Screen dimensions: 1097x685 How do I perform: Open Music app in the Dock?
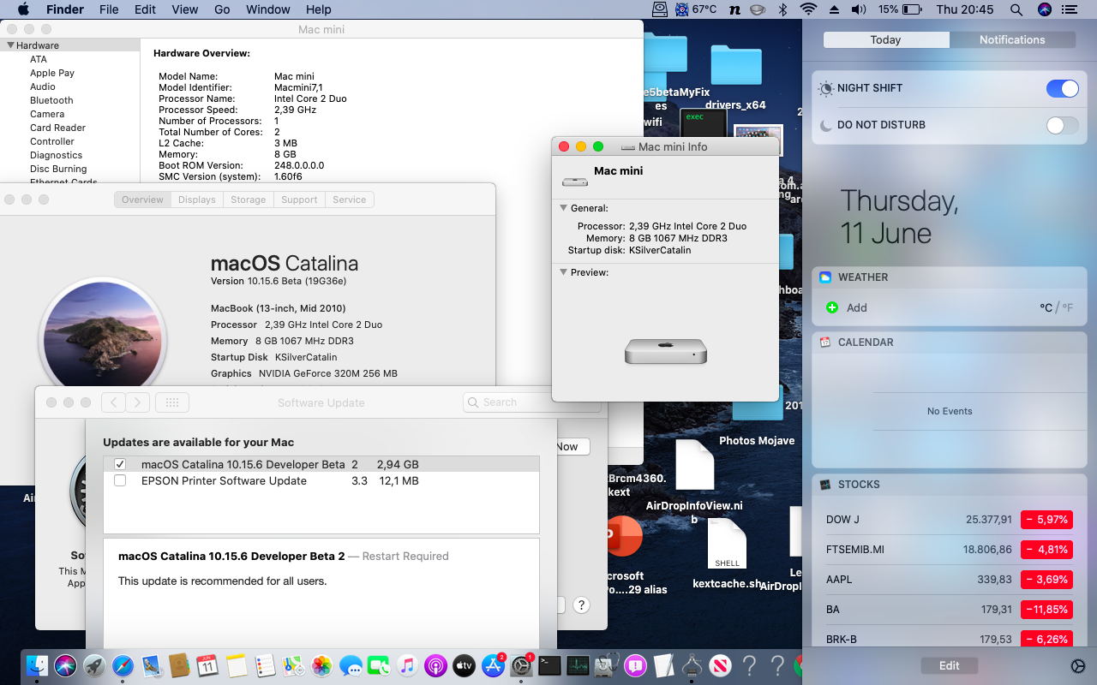[x=407, y=665]
